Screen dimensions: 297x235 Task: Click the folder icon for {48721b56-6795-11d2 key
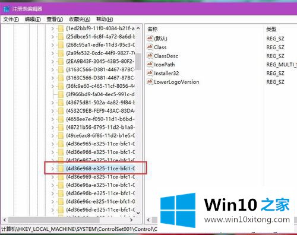pyautogui.click(x=61, y=127)
